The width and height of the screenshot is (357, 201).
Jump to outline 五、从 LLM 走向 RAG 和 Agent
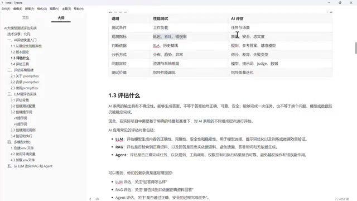tap(30, 166)
